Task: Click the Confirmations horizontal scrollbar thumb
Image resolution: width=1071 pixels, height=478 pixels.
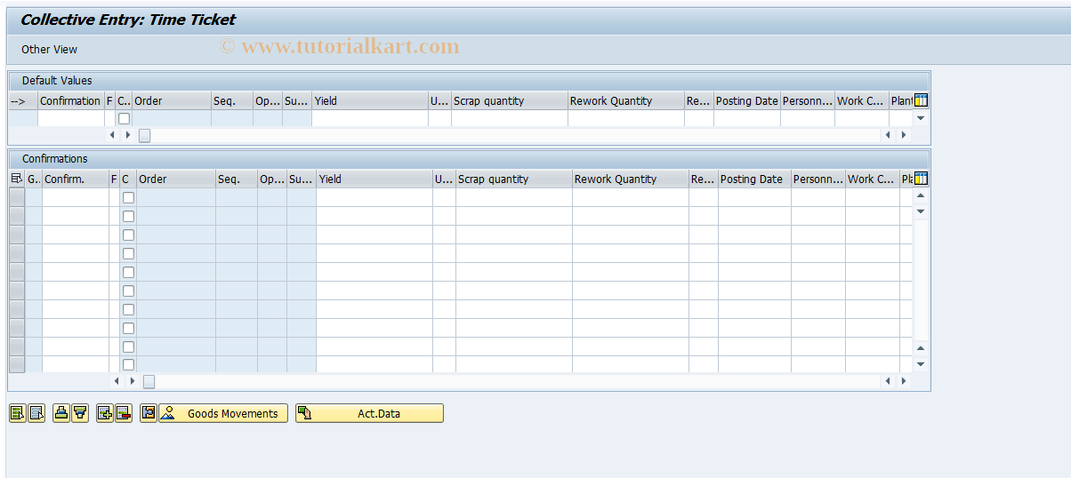Action: click(x=149, y=381)
